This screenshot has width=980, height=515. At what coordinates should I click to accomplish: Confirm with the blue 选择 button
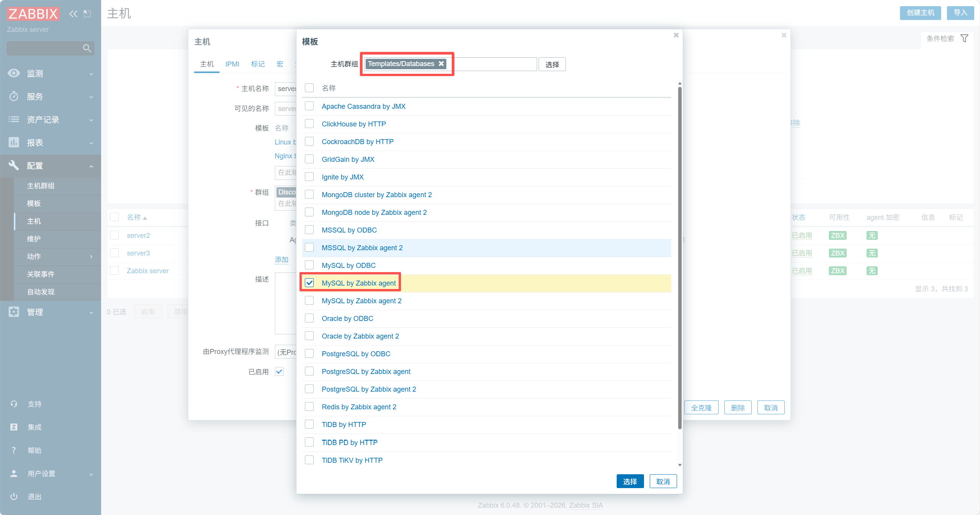point(630,481)
